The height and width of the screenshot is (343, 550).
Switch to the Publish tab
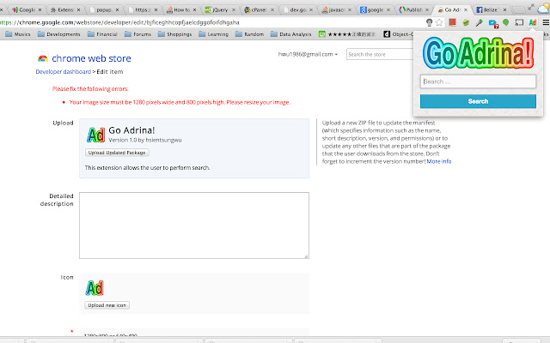[x=413, y=9]
